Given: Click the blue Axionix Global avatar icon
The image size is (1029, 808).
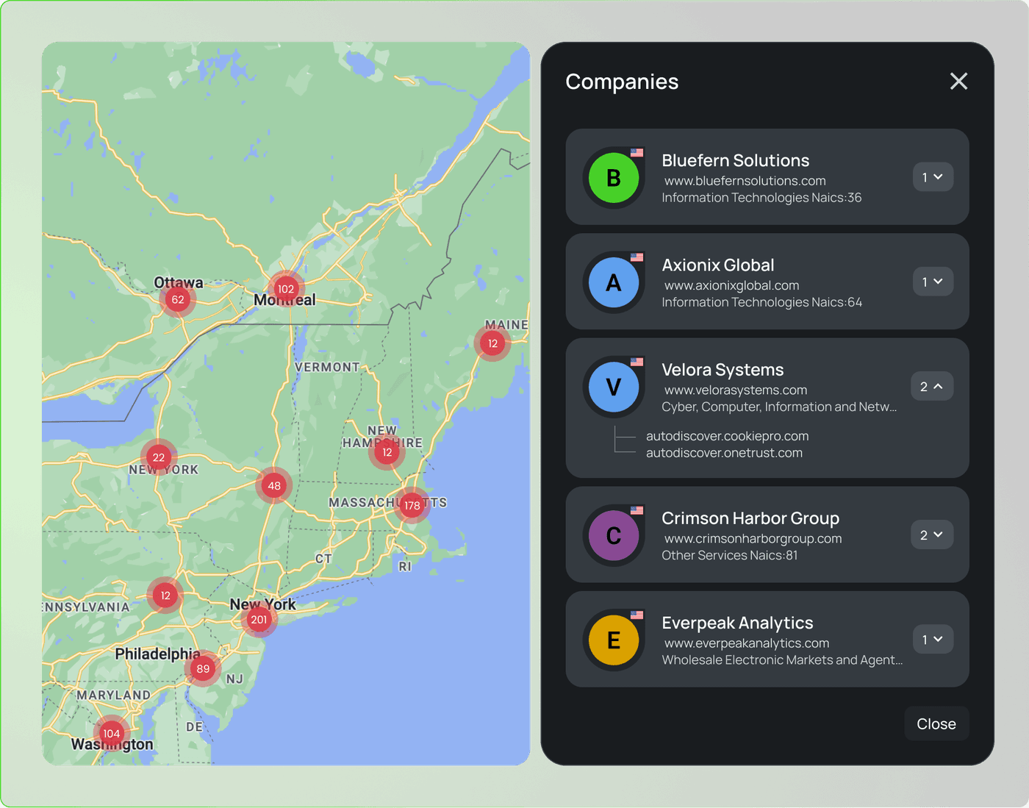Looking at the screenshot, I should [614, 282].
